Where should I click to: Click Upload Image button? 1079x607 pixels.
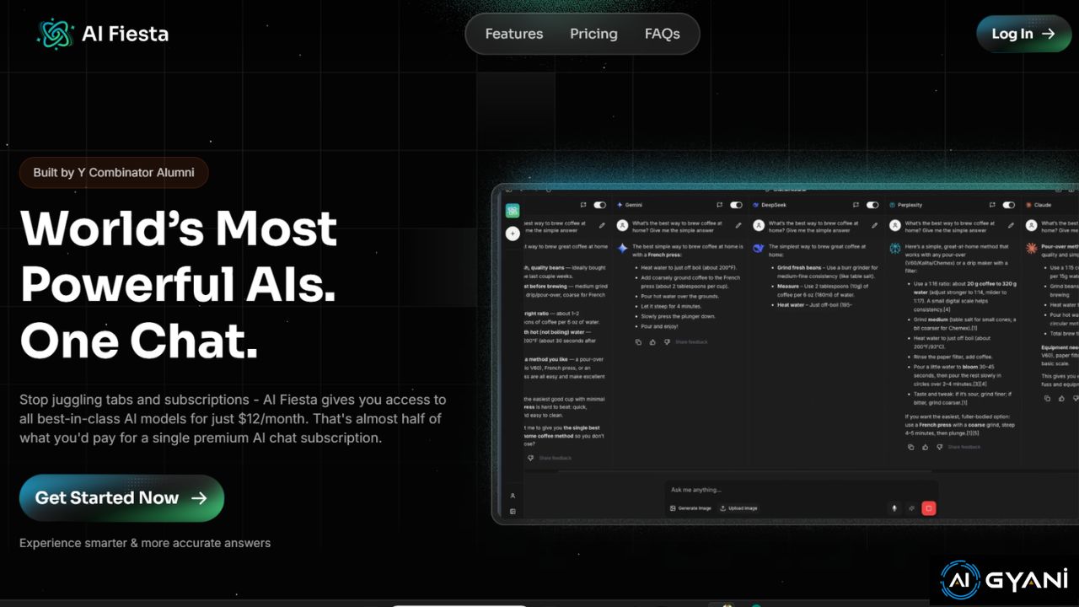738,508
